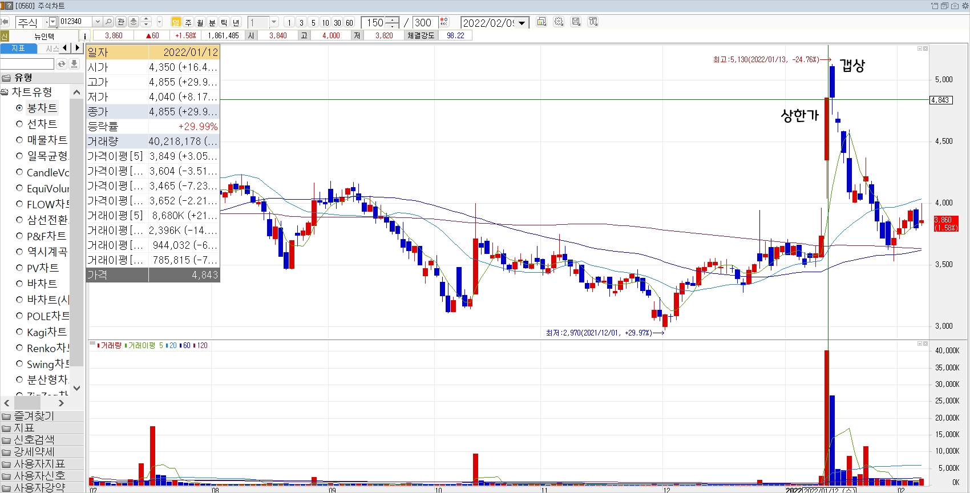Select the 일목균형 chart radio button

[x=19, y=156]
